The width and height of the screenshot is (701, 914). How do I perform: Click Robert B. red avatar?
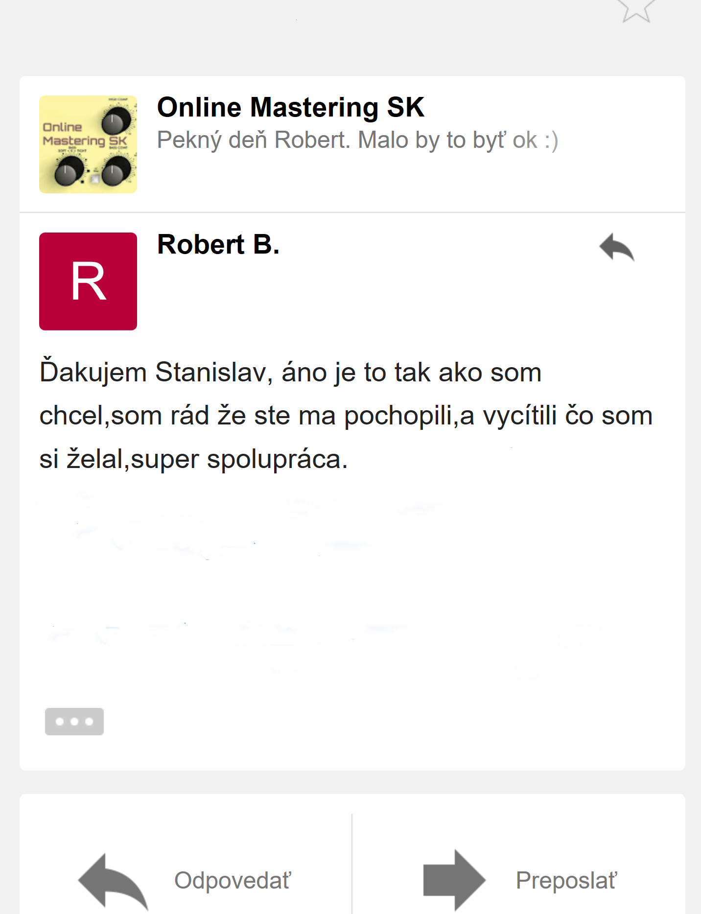tap(88, 281)
